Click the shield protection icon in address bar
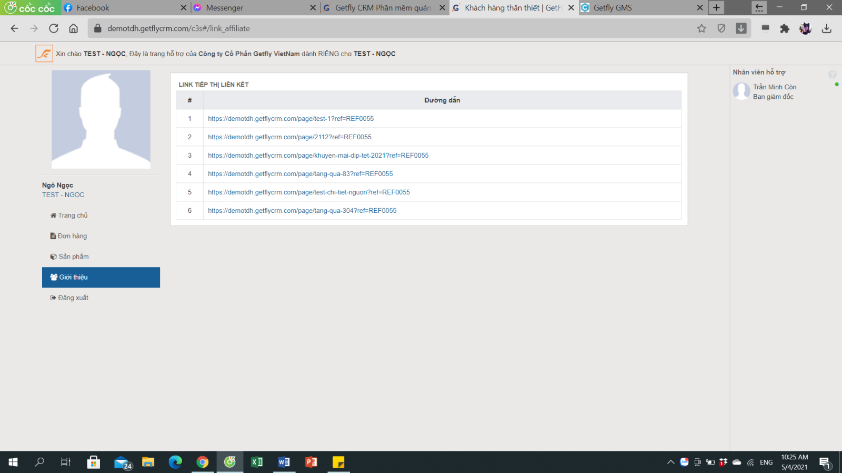The image size is (842, 473). coord(721,28)
